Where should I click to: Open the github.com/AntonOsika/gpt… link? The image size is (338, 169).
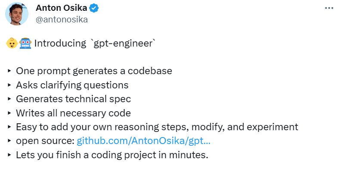[143, 141]
